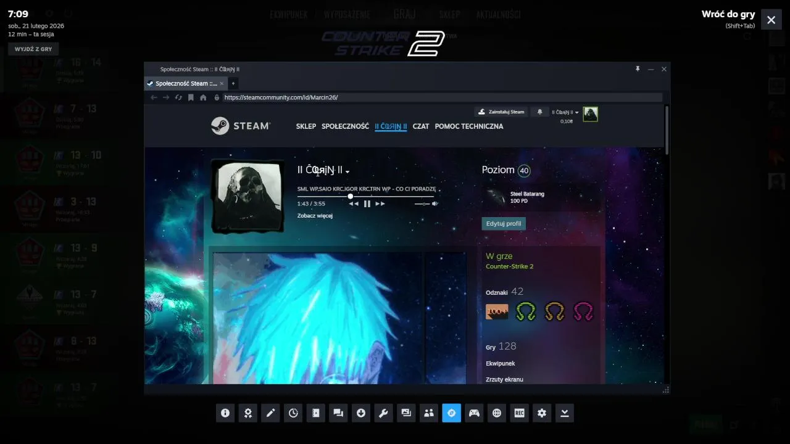Open the playtime clock overlay icon
Image resolution: width=790 pixels, height=444 pixels.
pos(293,413)
